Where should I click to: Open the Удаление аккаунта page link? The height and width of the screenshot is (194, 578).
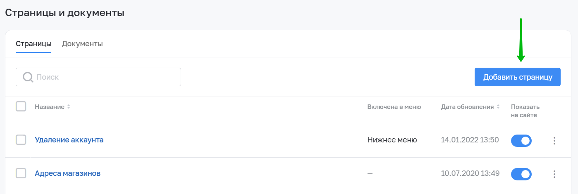tap(69, 140)
